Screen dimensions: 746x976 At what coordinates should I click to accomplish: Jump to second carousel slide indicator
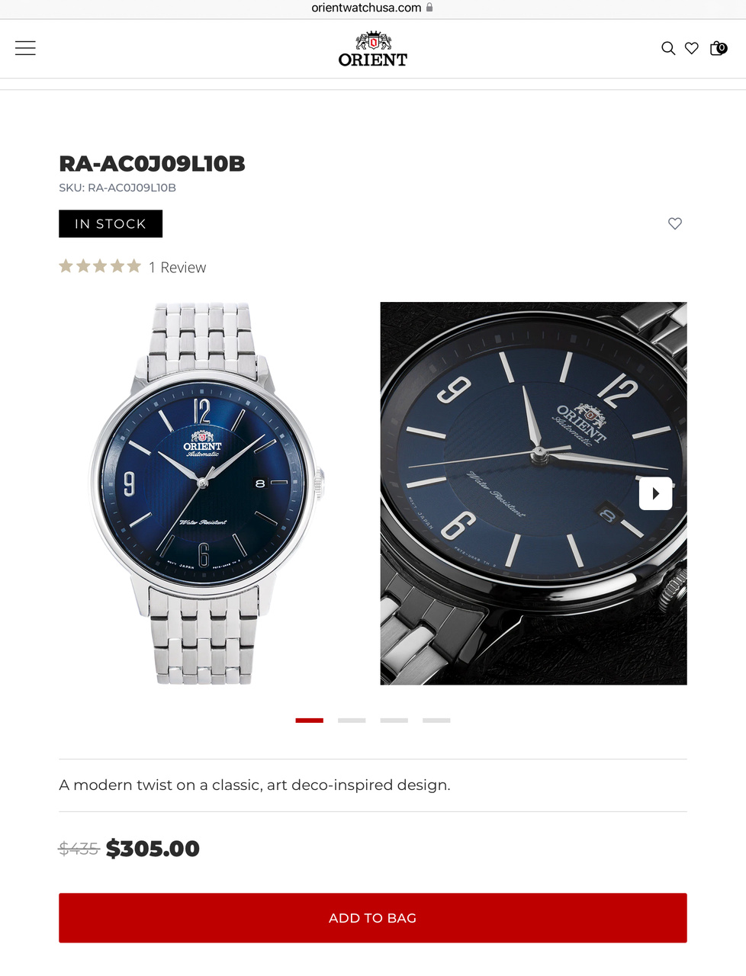point(352,720)
